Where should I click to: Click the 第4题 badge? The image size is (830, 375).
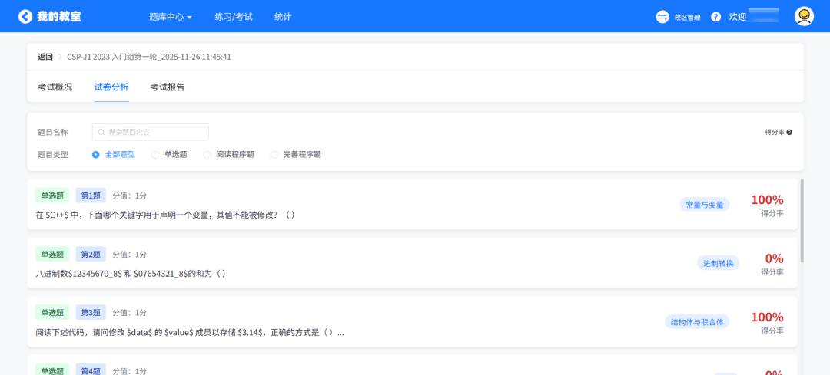coord(91,370)
